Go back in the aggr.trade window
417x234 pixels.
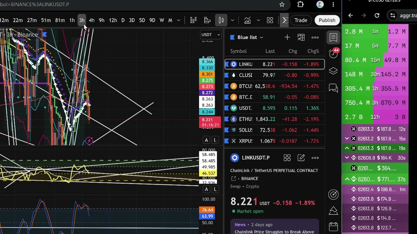coord(351,15)
